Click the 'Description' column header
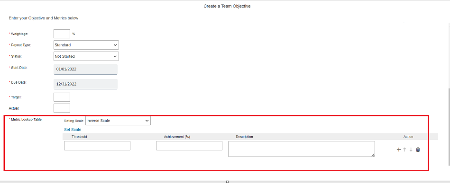This screenshot has width=450, height=183. click(x=245, y=137)
